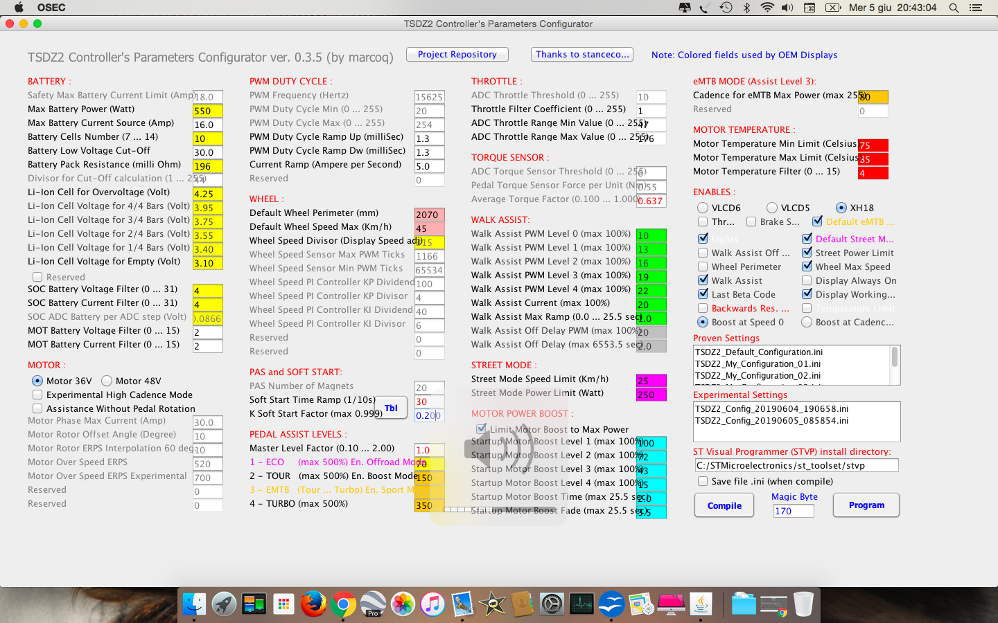Click the Default Wheel Perimeter field
Screen dimensions: 998x623
coord(430,215)
